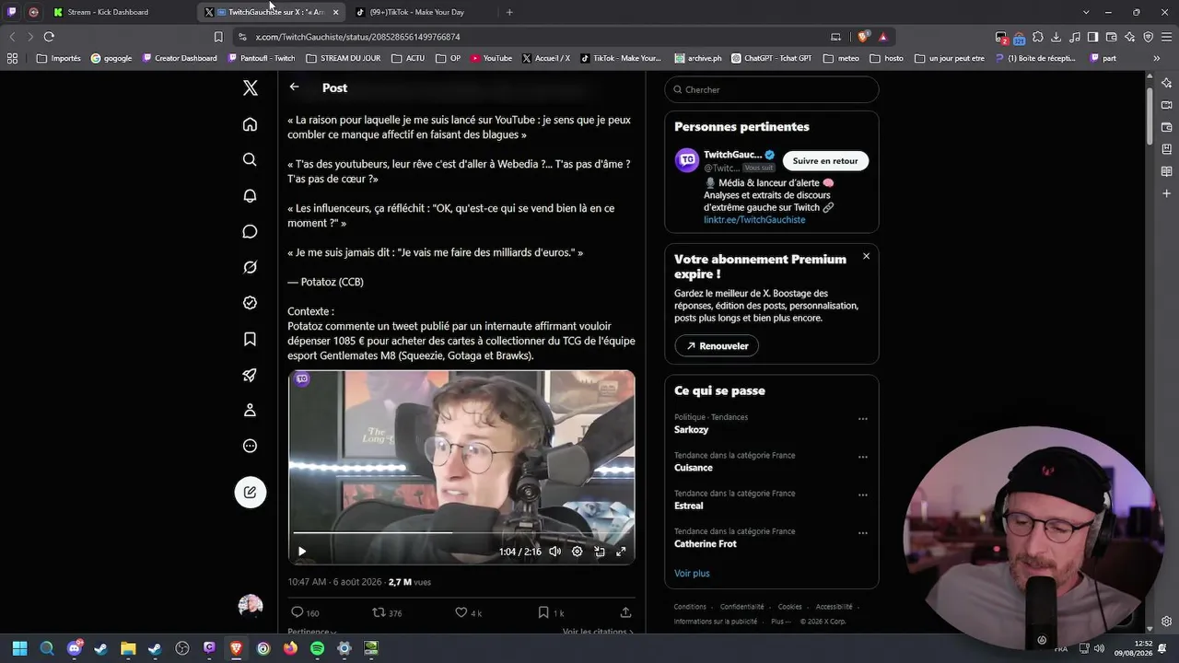The width and height of the screenshot is (1179, 663).
Task: Open Spotify from the taskbar
Action: [x=317, y=648]
